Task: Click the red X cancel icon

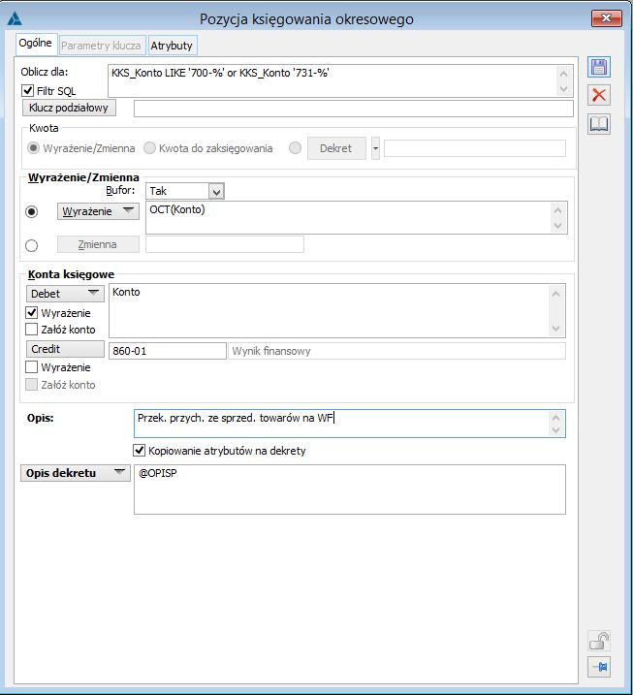Action: point(599,95)
